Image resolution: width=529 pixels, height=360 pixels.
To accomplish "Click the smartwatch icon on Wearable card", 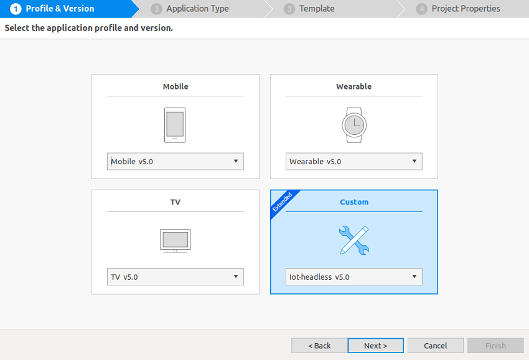I will pyautogui.click(x=353, y=124).
